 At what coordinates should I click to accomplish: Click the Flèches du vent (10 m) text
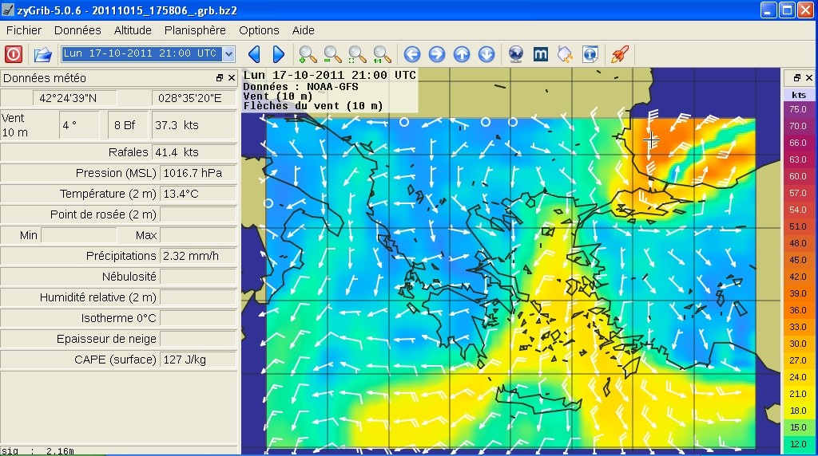313,106
